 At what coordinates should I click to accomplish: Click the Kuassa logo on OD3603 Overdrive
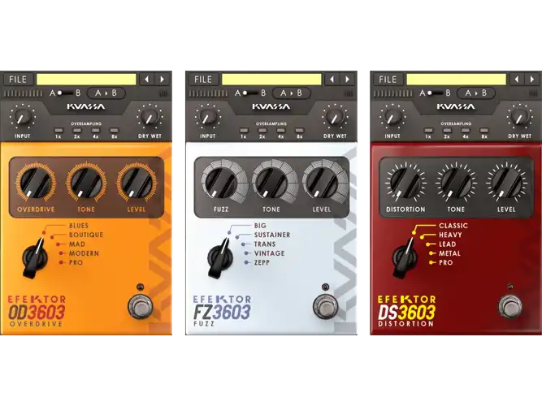(x=85, y=106)
